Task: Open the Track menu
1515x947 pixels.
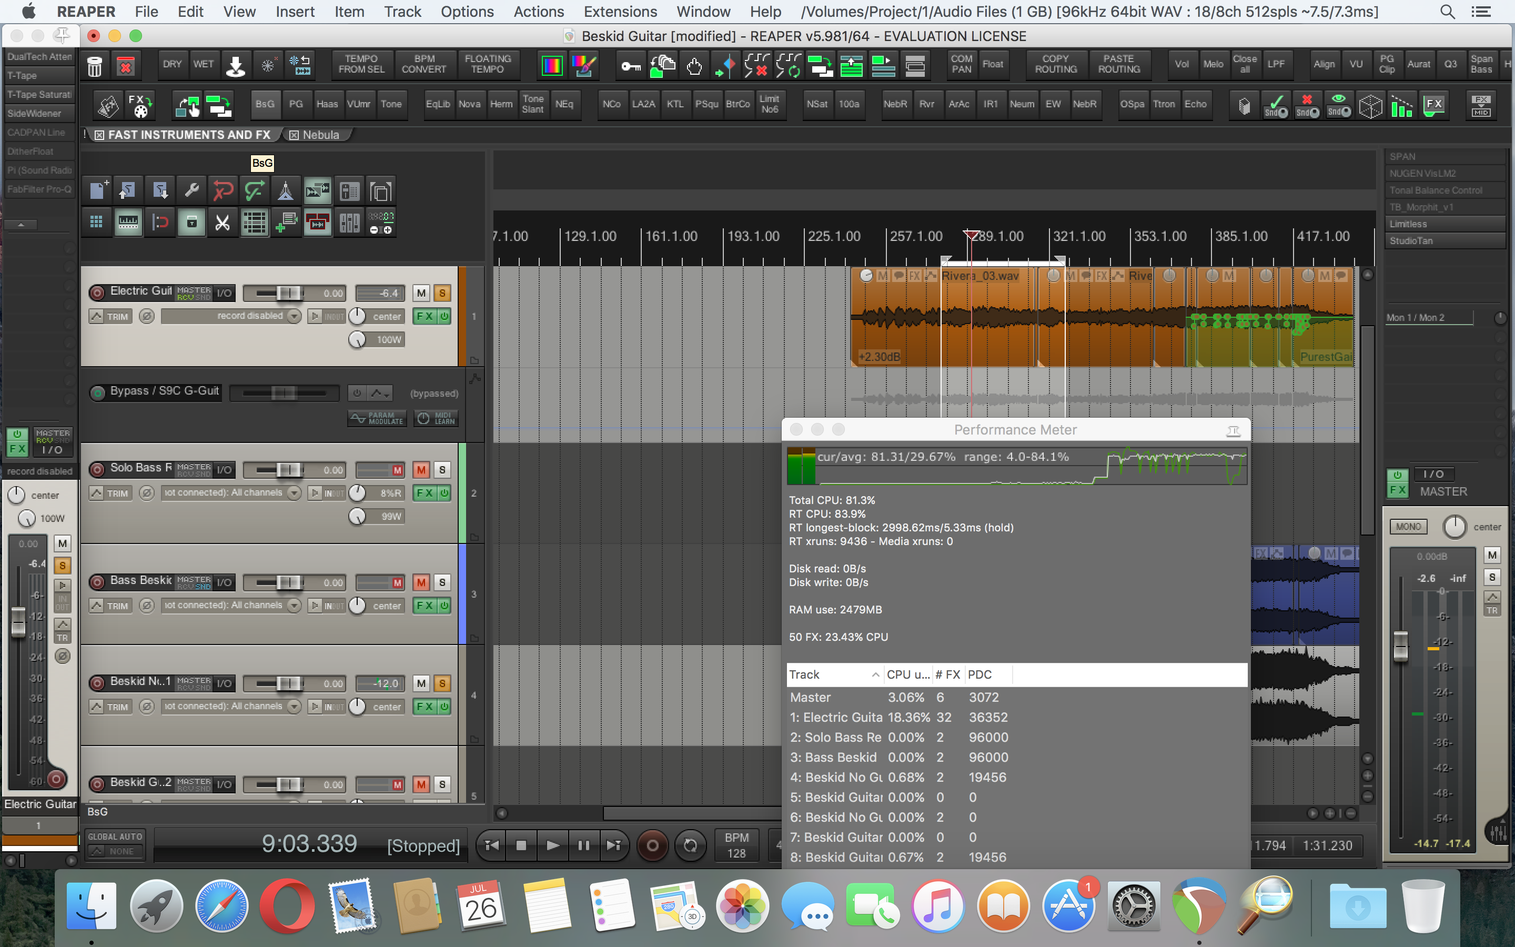Action: tap(402, 11)
